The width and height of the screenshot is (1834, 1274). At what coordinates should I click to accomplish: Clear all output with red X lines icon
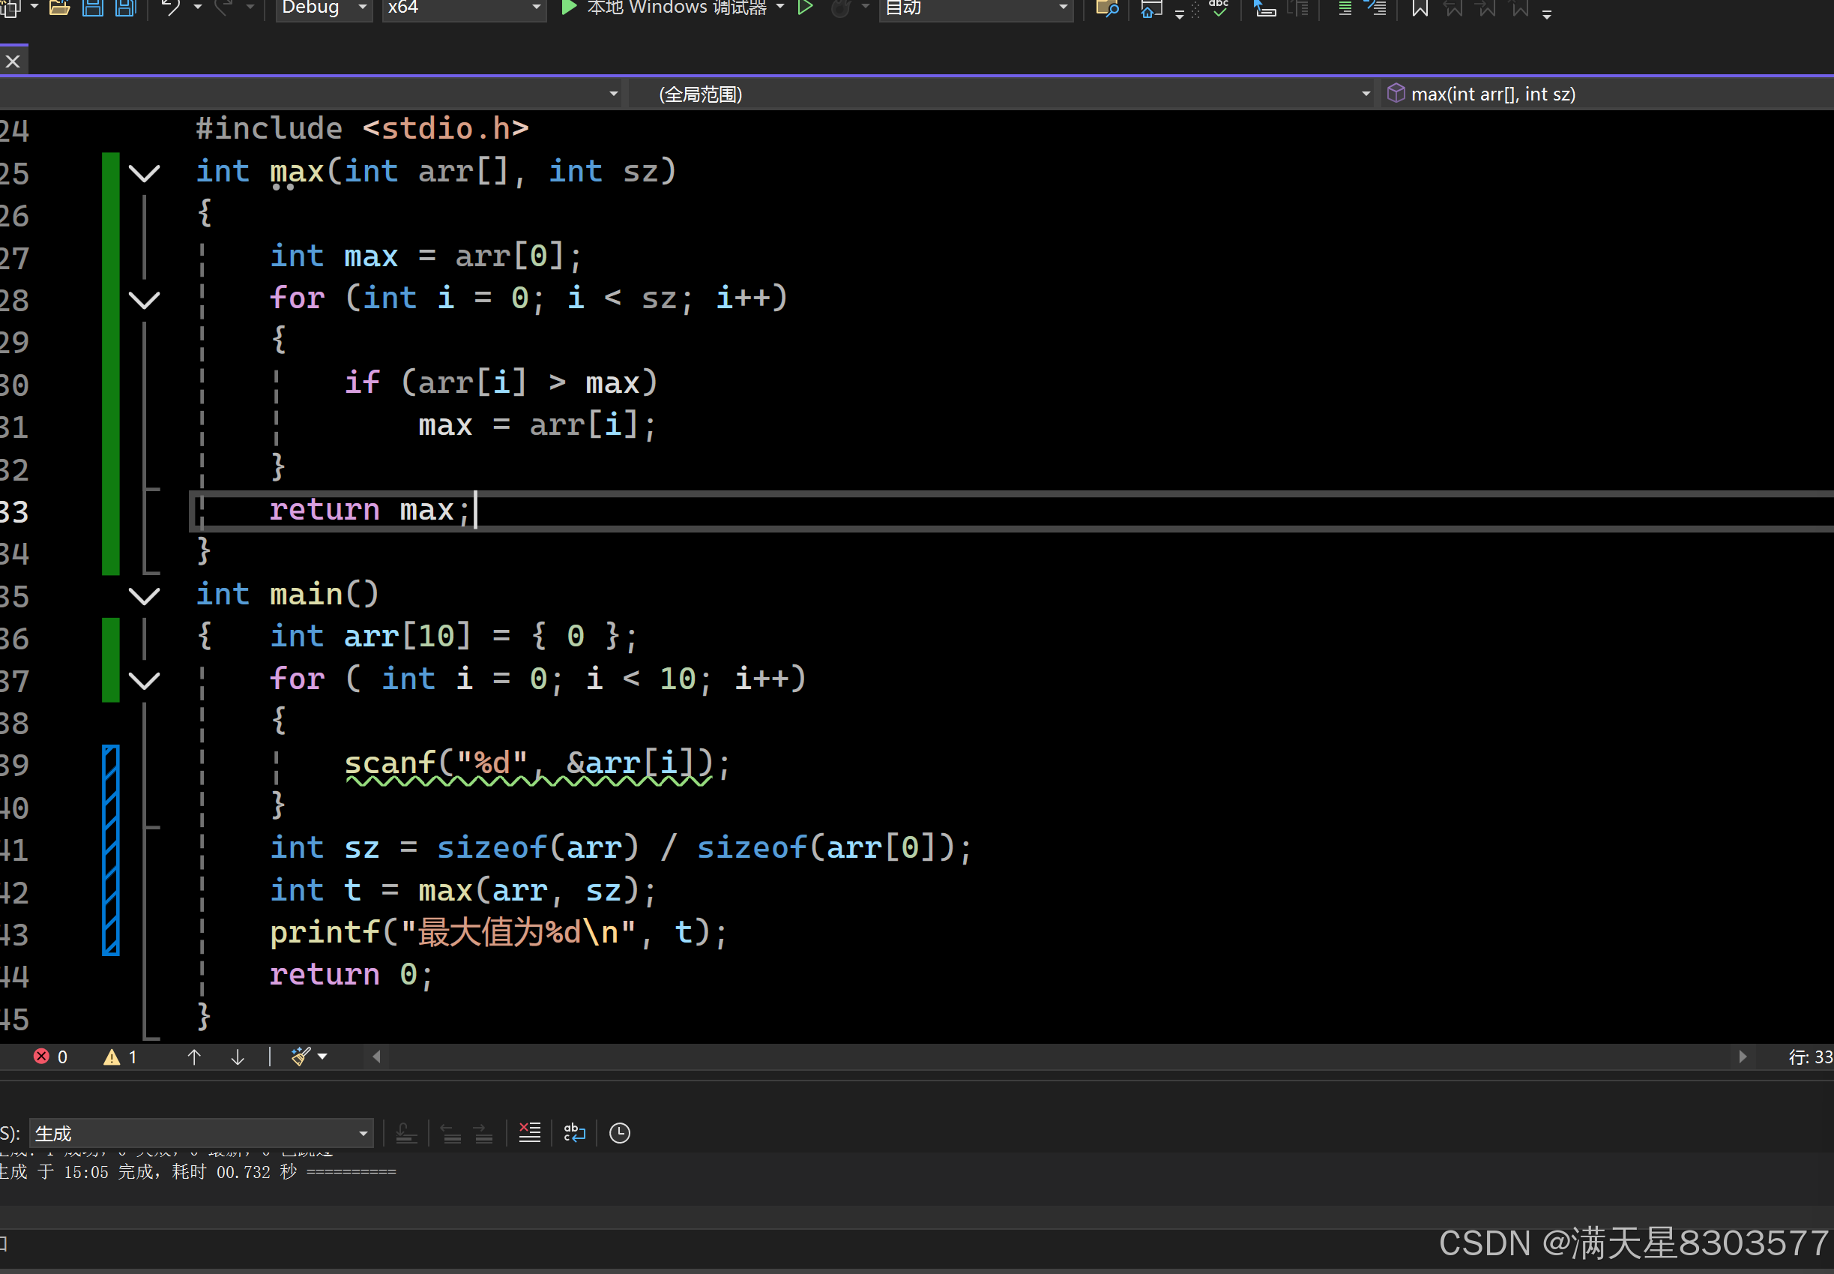pyautogui.click(x=530, y=1132)
